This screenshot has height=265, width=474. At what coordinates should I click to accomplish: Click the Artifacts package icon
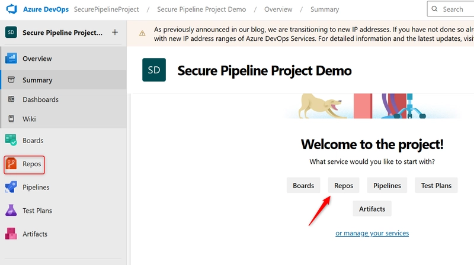tap(11, 234)
